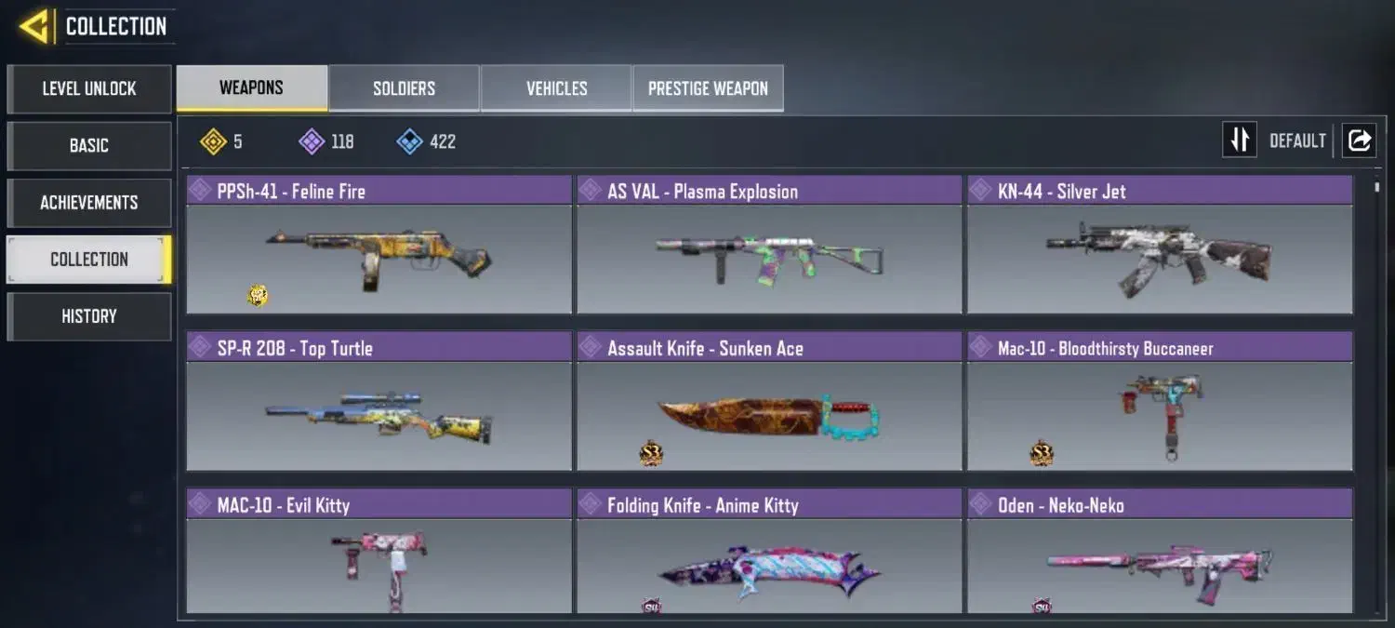This screenshot has height=628, width=1395.
Task: Click the tiger badge on PPSh-41 card
Action: 258,296
